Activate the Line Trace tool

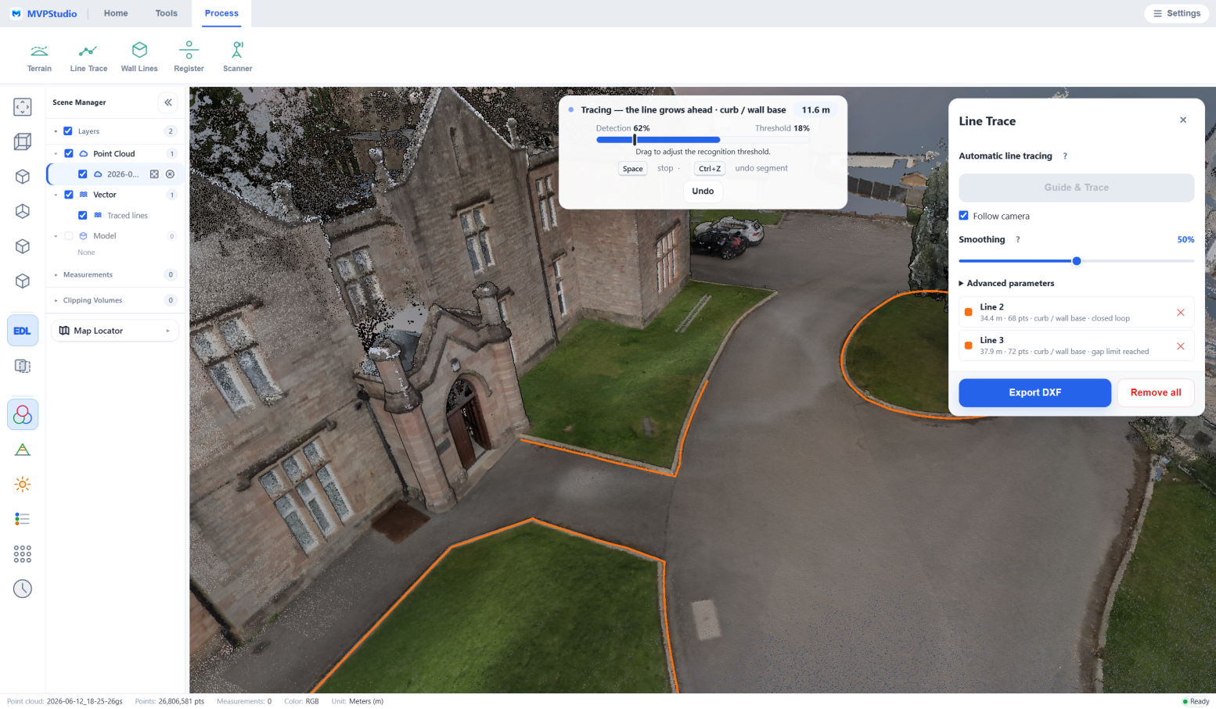pos(88,58)
